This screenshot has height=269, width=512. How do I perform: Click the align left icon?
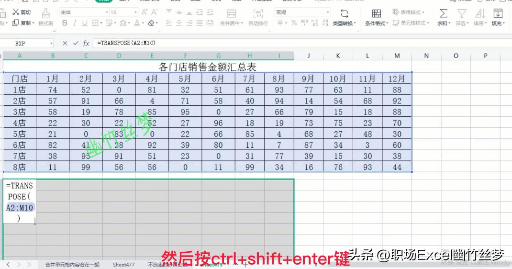point(169,23)
